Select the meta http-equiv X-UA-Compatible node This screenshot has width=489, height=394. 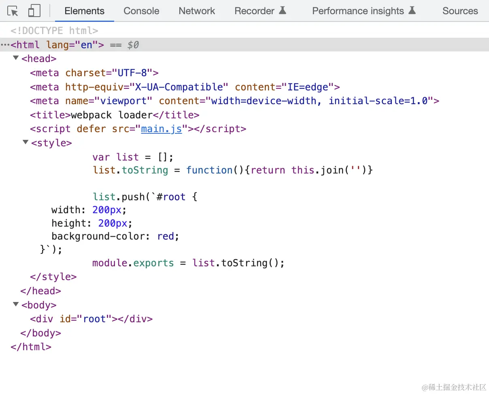[185, 87]
